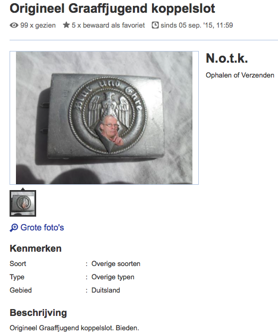Click the clock date icon
The width and height of the screenshot is (278, 334).
(155, 25)
